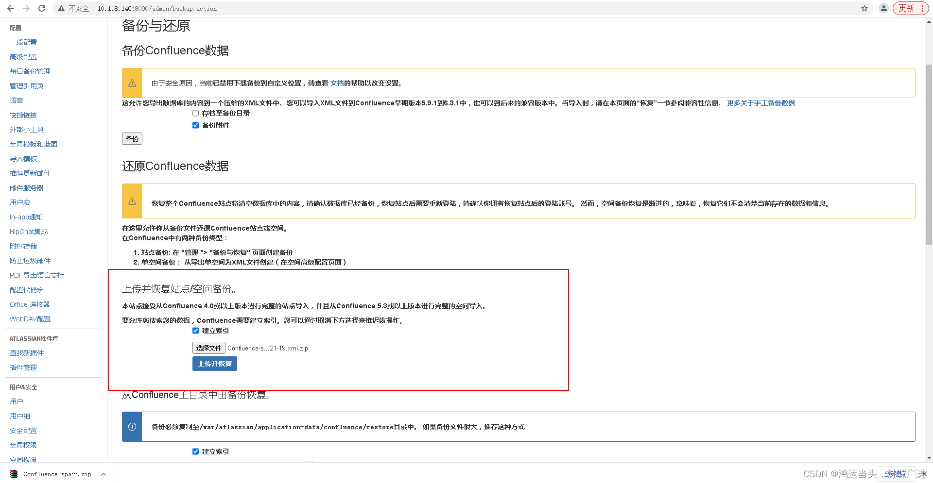Viewport: 933px width, 483px height.
Task: Select 插件管理 sidebar link
Action: [x=23, y=367]
